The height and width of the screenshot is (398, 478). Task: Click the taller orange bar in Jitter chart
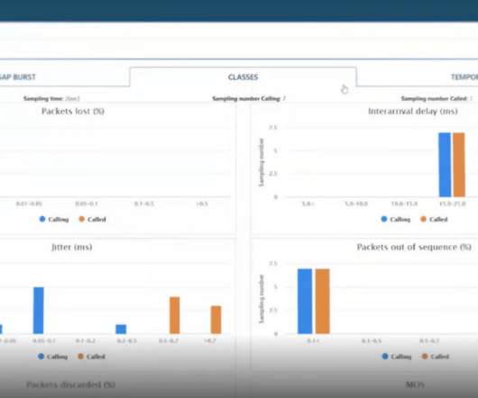(175, 315)
